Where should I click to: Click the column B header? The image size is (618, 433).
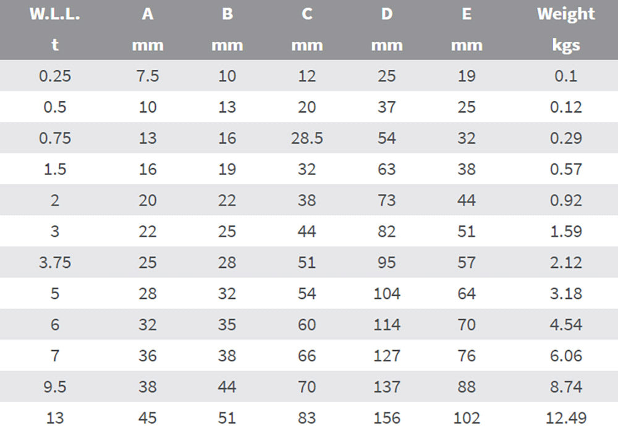coord(227,14)
